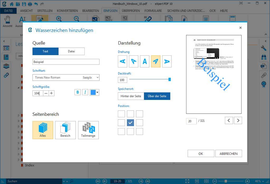This screenshot has width=270, height=184.
Task: Confirm watermark with OK button
Action: tap(201, 153)
